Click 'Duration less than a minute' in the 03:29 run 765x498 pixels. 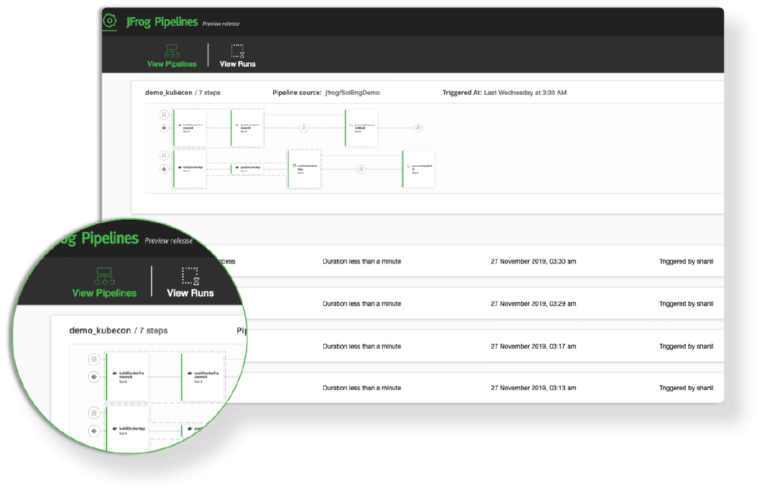(x=362, y=304)
